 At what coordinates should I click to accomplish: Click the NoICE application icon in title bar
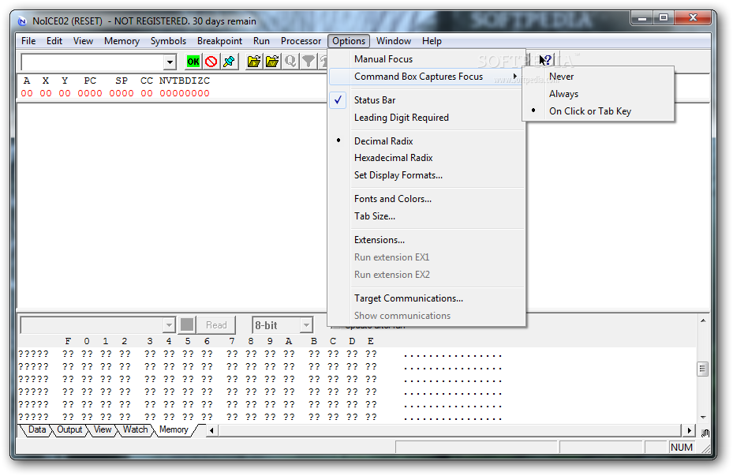[22, 21]
